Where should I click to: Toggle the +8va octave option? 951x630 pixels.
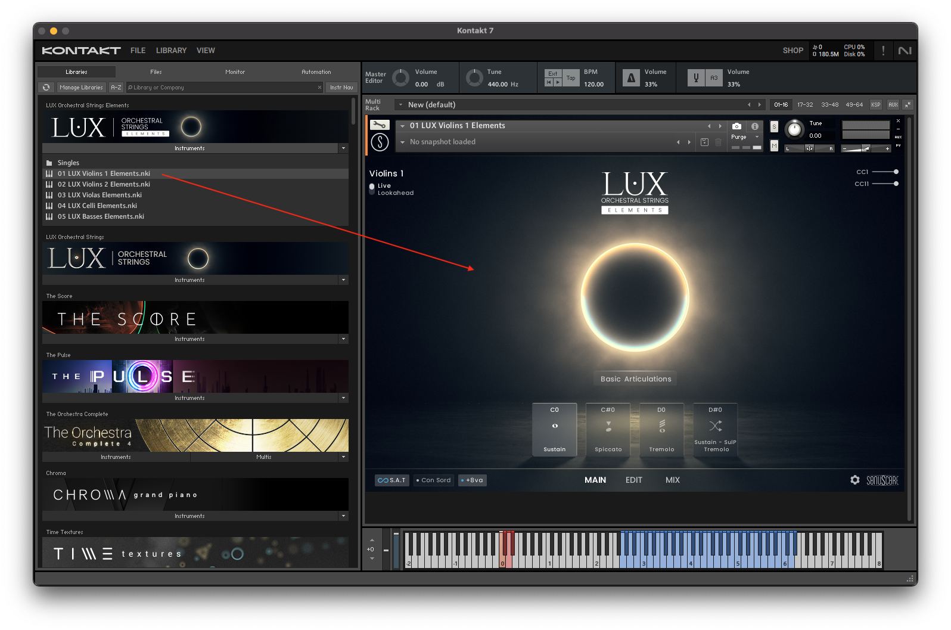tap(472, 480)
